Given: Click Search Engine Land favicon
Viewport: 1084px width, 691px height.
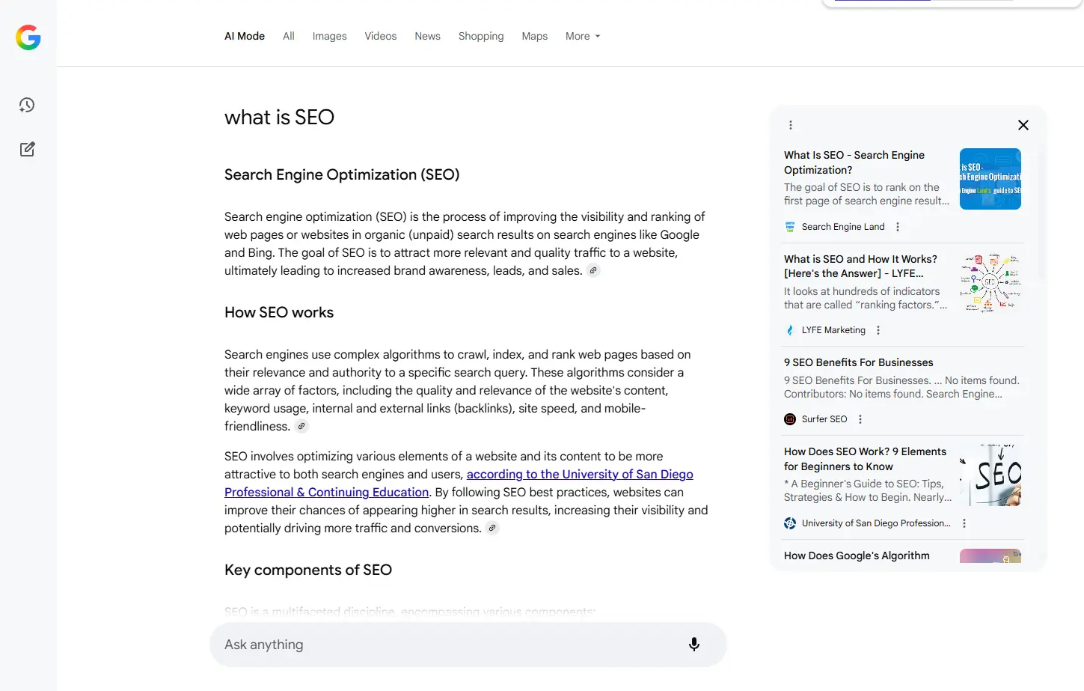Looking at the screenshot, I should point(790,227).
